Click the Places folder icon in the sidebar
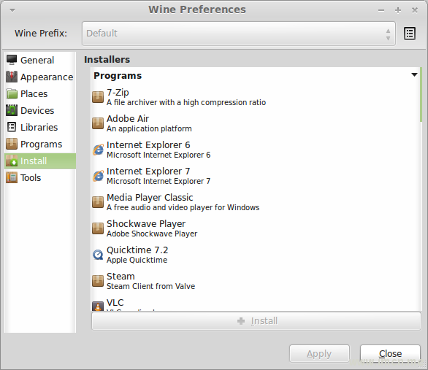The image size is (428, 370). 12,93
